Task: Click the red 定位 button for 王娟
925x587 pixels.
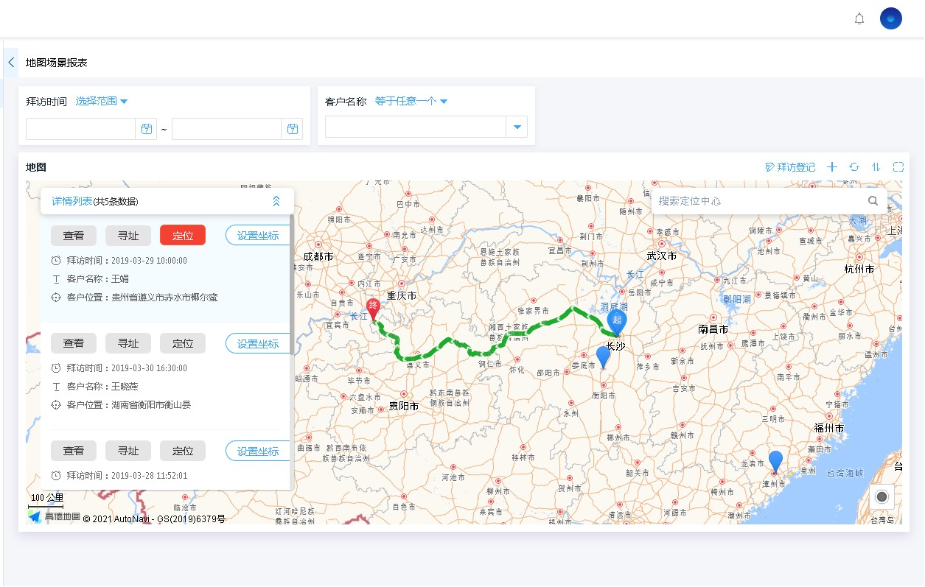Action: [x=183, y=236]
